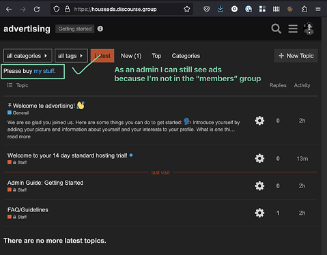Click the 13m activity time on hosting trial row
Viewport: 327px width, 255px height.
coord(302,159)
